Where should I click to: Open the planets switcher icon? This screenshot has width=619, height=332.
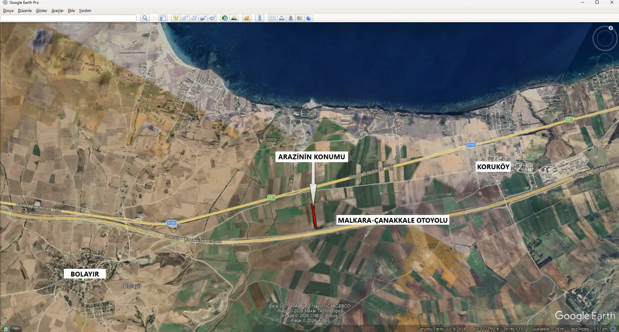247,18
